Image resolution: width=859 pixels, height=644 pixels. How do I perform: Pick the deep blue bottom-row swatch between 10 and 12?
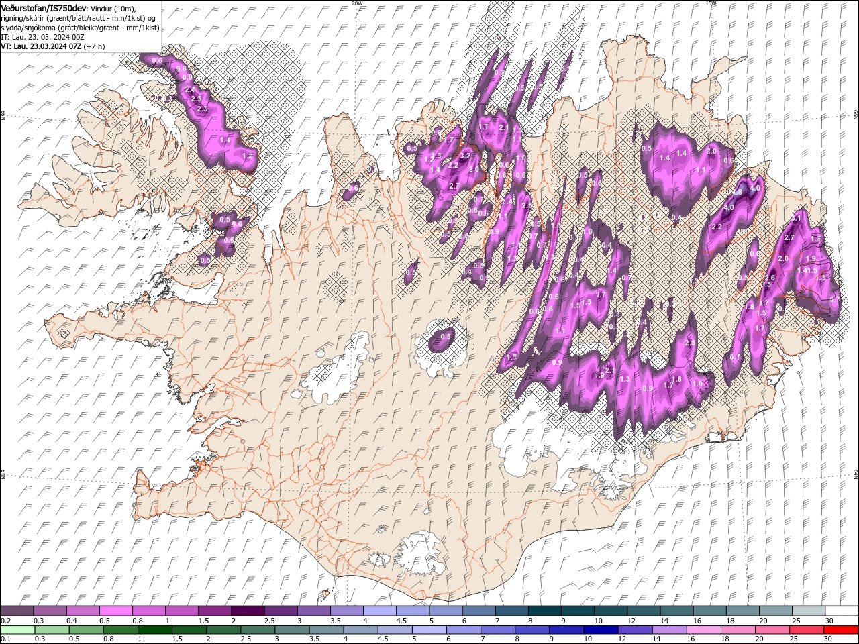point(600,630)
